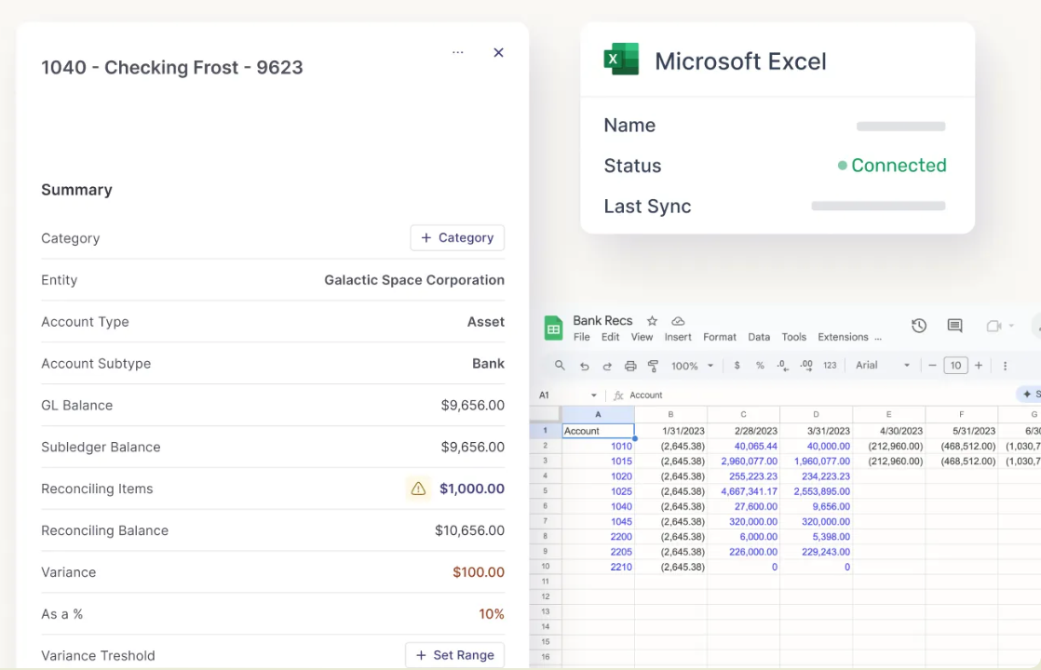Open the meeting camera dropdown arrow
Screen dimensions: 1041x670
(x=1011, y=326)
